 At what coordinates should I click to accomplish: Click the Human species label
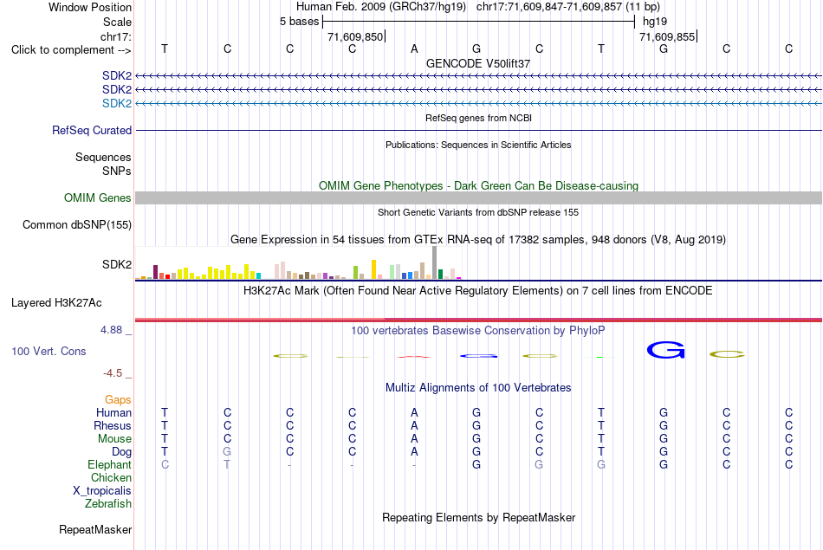click(113, 413)
